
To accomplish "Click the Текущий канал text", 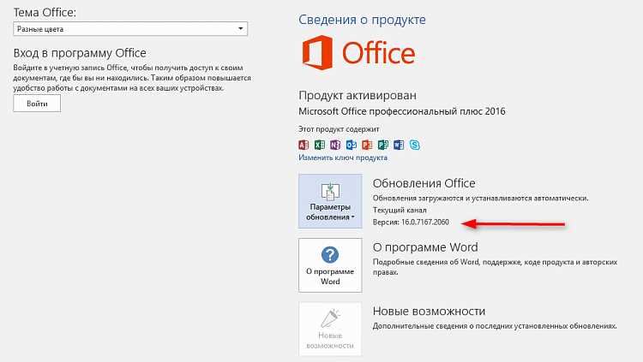I will coord(400,210).
